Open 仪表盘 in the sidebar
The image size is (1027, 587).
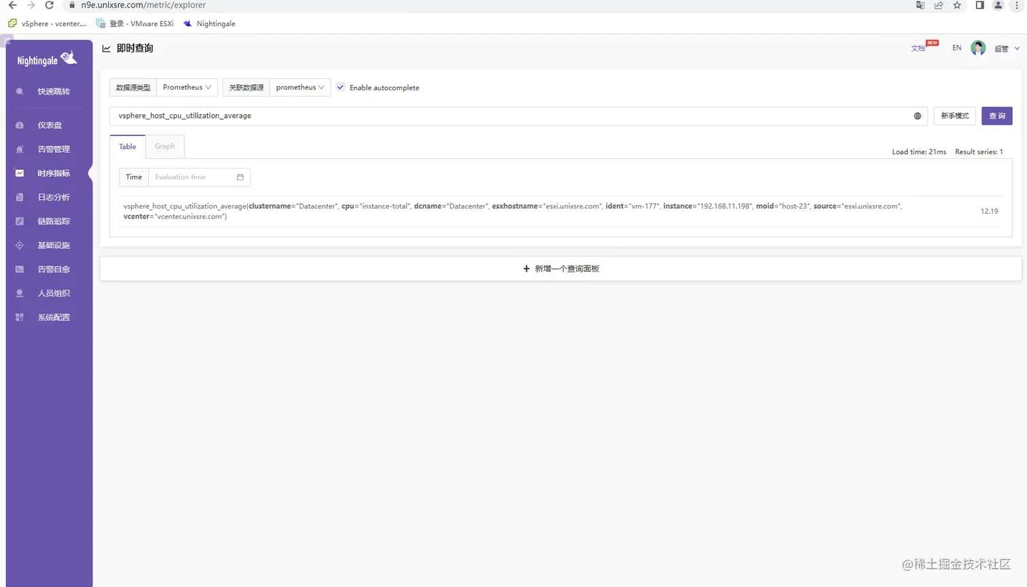[x=49, y=125]
